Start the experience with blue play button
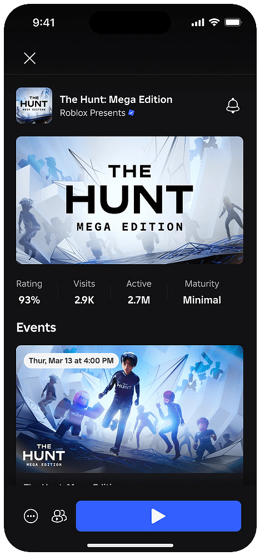The height and width of the screenshot is (556, 260). click(x=158, y=516)
